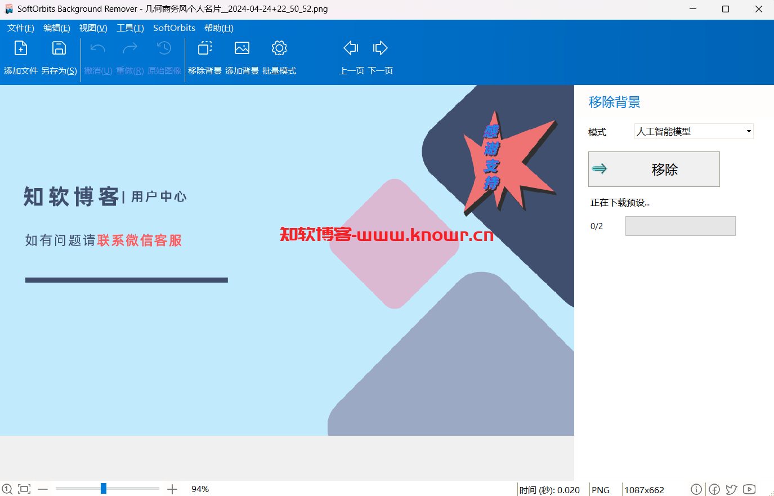Open the 工具(T) menu
The height and width of the screenshot is (496, 774).
(x=130, y=28)
